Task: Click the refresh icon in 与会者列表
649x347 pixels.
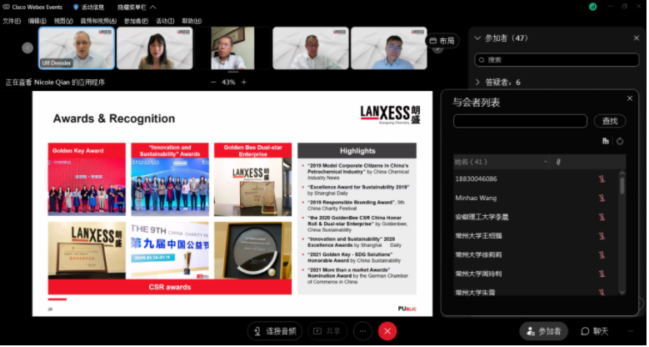Action: tap(620, 141)
